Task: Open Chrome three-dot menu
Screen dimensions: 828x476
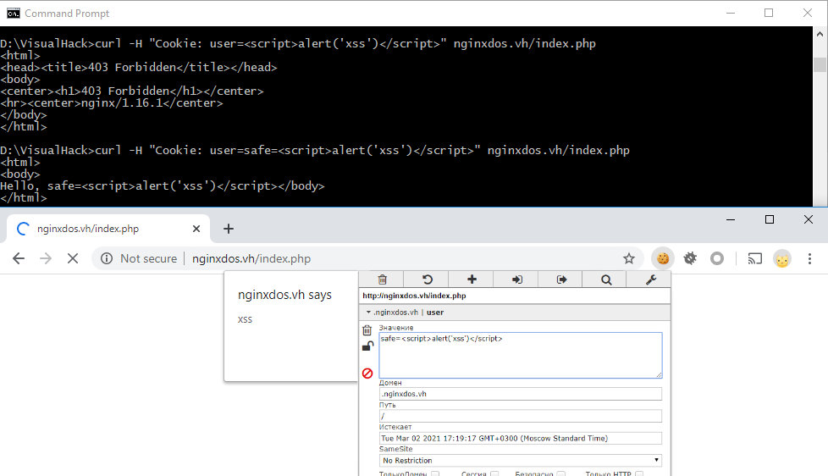Action: coord(809,258)
